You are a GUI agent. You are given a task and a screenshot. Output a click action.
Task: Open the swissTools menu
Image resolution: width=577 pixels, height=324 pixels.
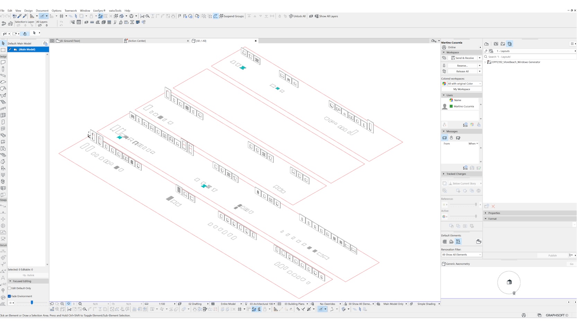tap(115, 11)
